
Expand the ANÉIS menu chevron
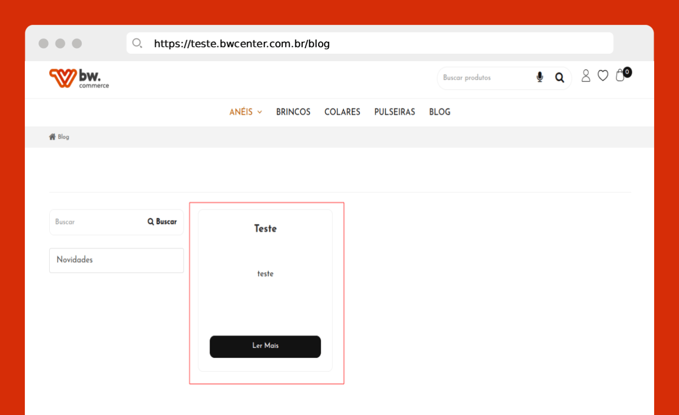pyautogui.click(x=259, y=112)
